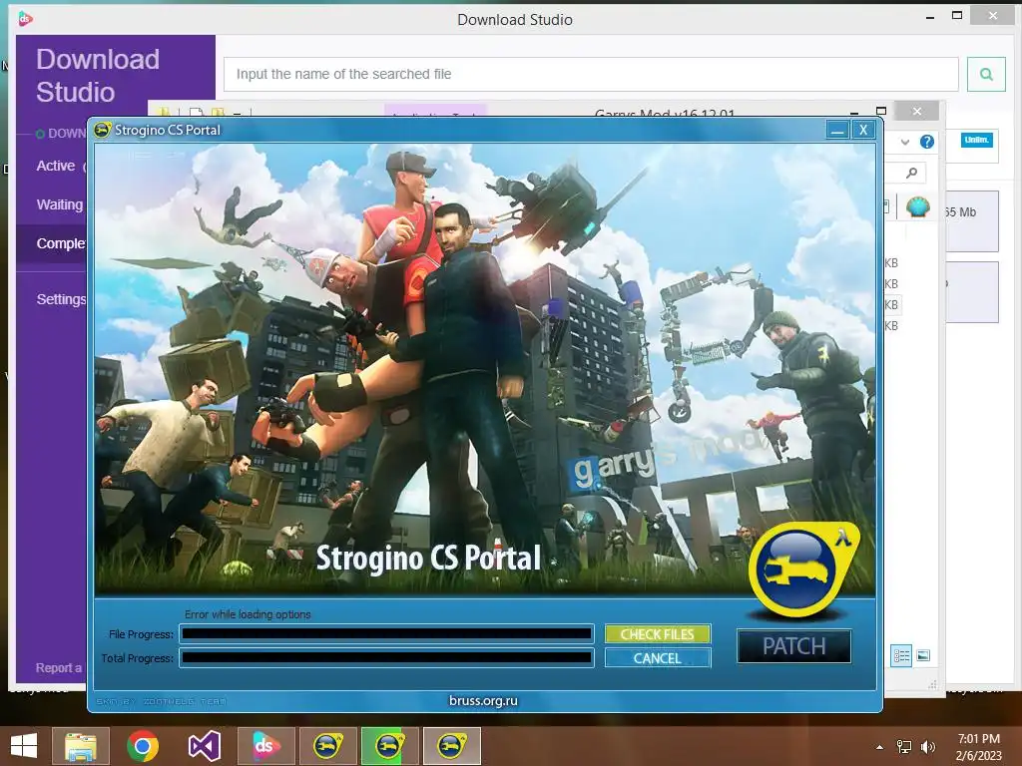The height and width of the screenshot is (766, 1022).
Task: Open the network tray icon
Action: pos(904,747)
